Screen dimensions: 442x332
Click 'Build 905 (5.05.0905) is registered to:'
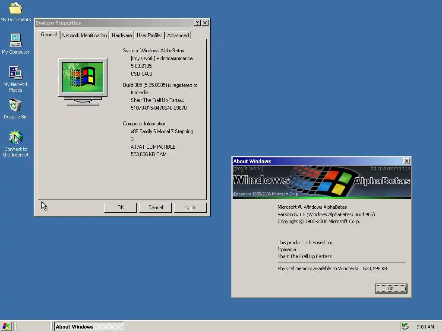click(x=161, y=85)
